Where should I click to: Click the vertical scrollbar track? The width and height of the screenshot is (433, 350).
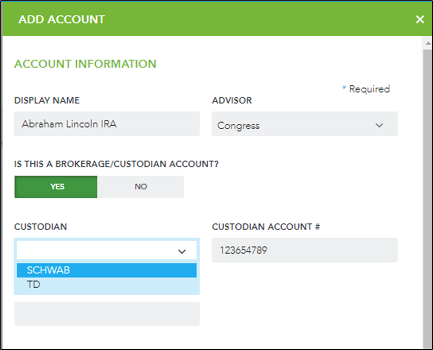[x=428, y=199]
